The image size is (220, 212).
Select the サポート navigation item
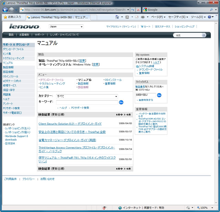[x=40, y=35]
